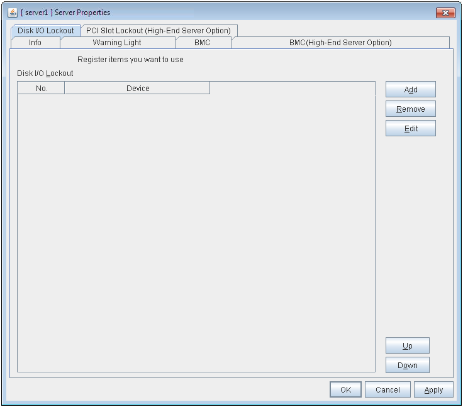463x407 pixels.
Task: Move item with the Up button
Action: click(408, 345)
